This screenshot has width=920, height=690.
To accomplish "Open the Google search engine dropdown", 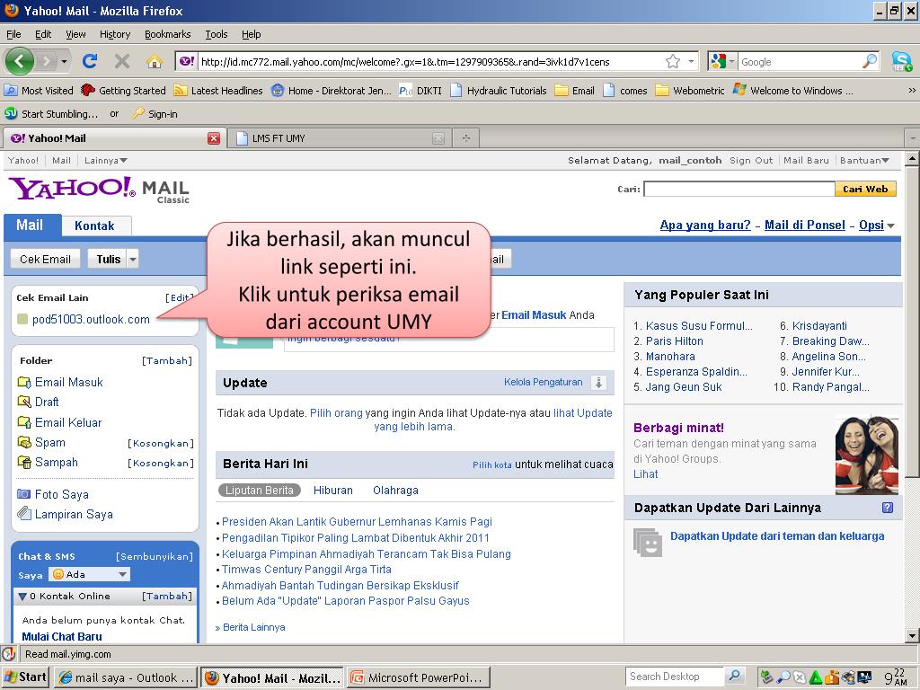I will (x=732, y=62).
